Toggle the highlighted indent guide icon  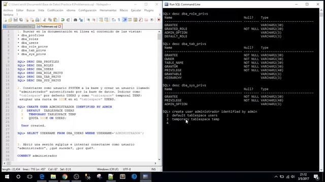125,20
